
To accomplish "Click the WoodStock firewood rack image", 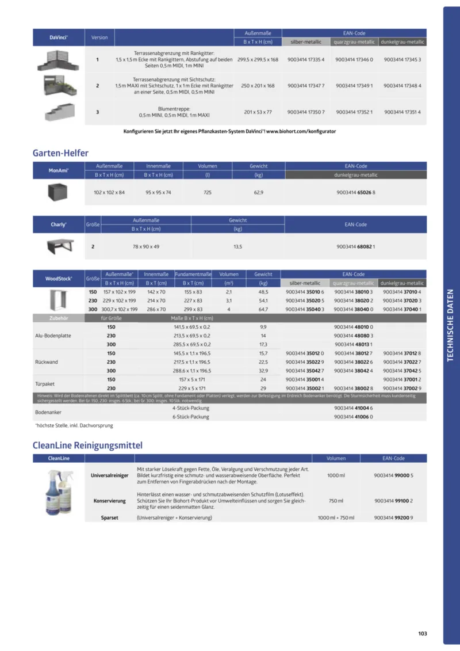I will pyautogui.click(x=58, y=300).
